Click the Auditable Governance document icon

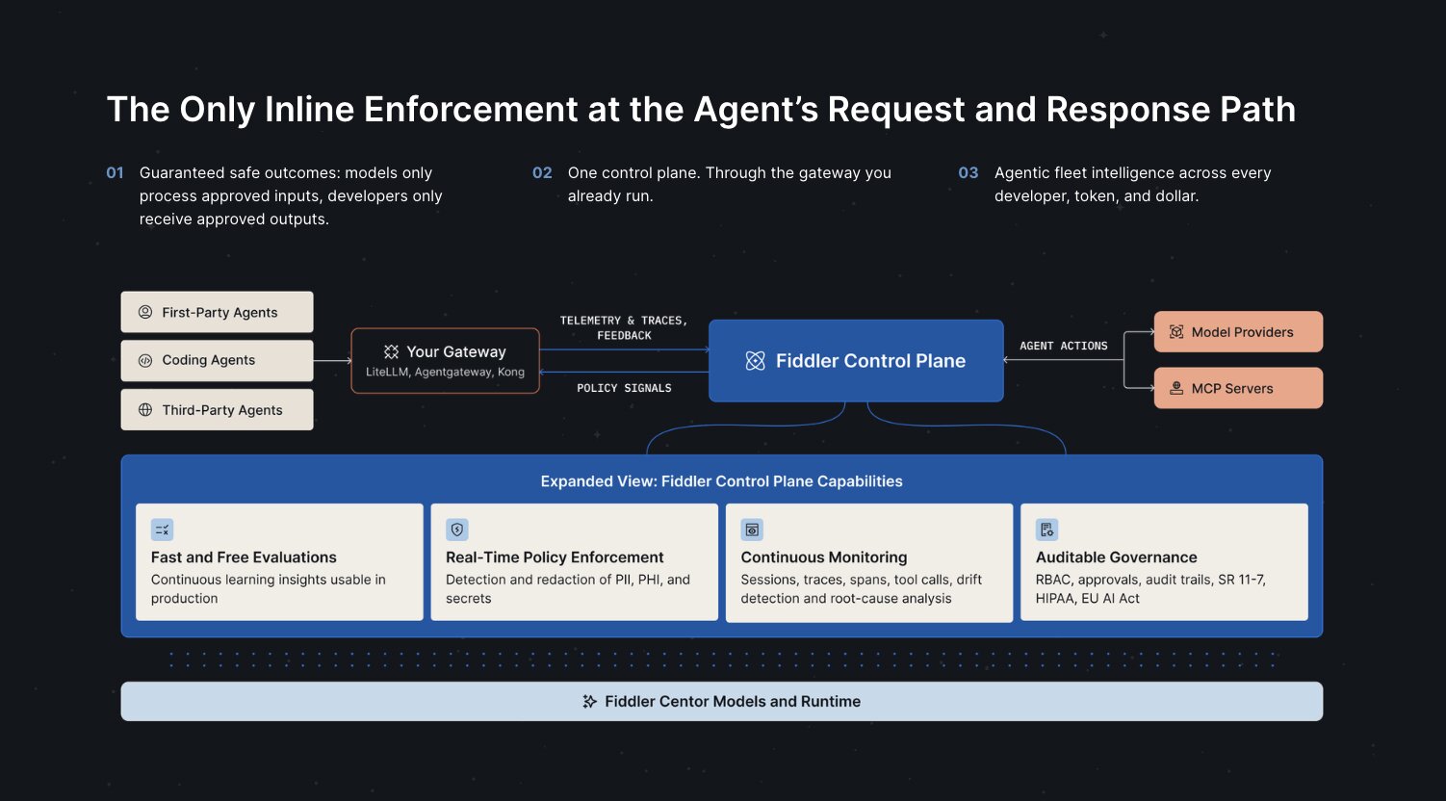point(1047,530)
